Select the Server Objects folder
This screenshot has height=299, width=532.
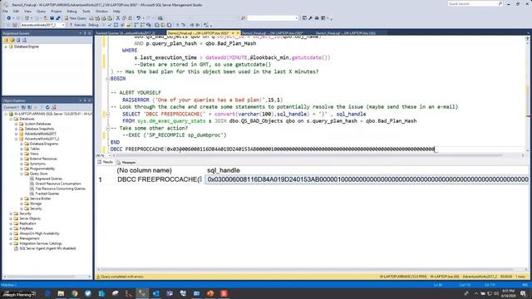30,218
